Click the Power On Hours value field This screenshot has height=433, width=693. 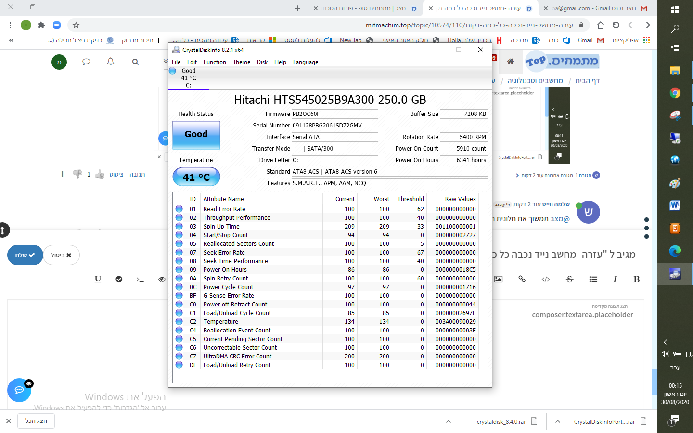[464, 160]
